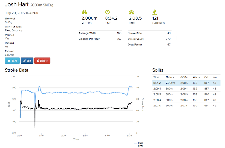225x148 pixels.
Task: Click the road icon above Meters
Action: 84,12
